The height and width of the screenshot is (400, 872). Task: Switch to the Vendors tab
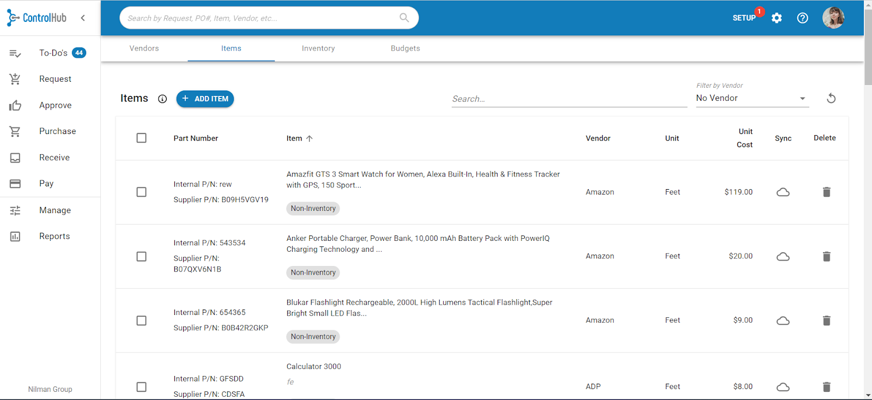coord(144,49)
